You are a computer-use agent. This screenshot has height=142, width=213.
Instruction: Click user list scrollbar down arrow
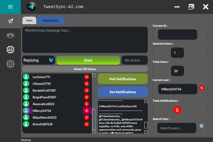point(94,131)
